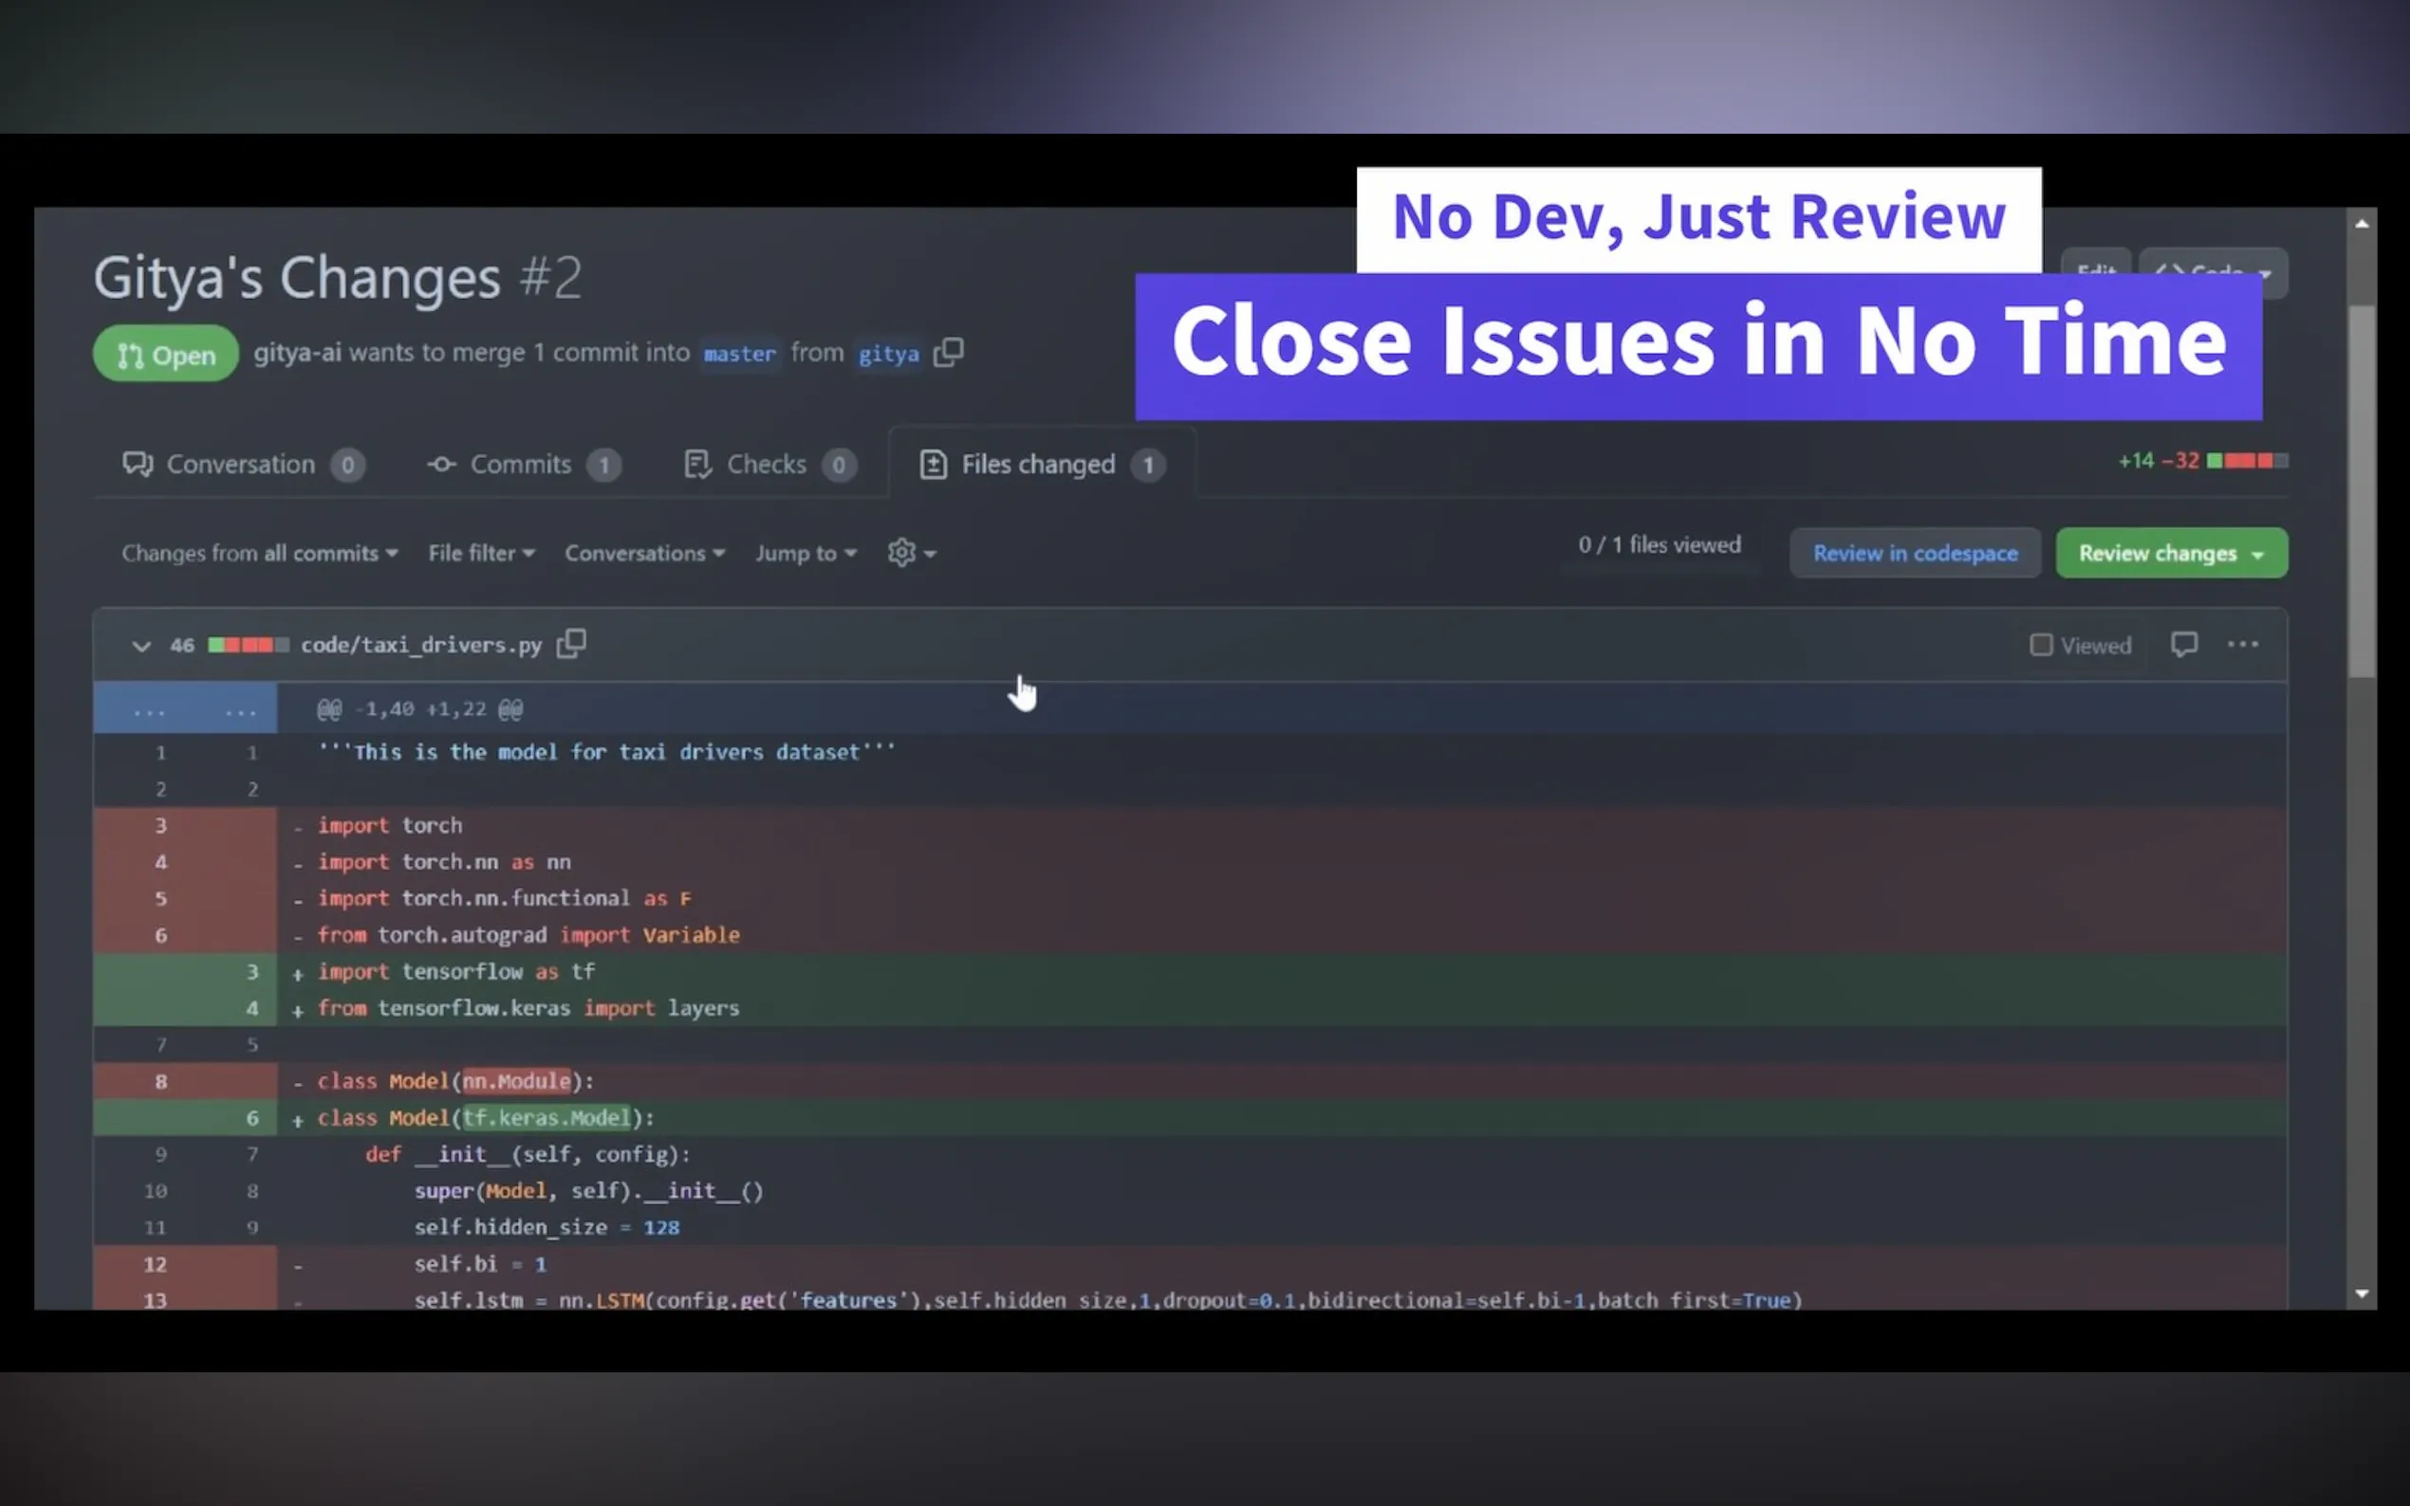Switch to the Conversation tab
2410x1506 pixels.
(242, 464)
